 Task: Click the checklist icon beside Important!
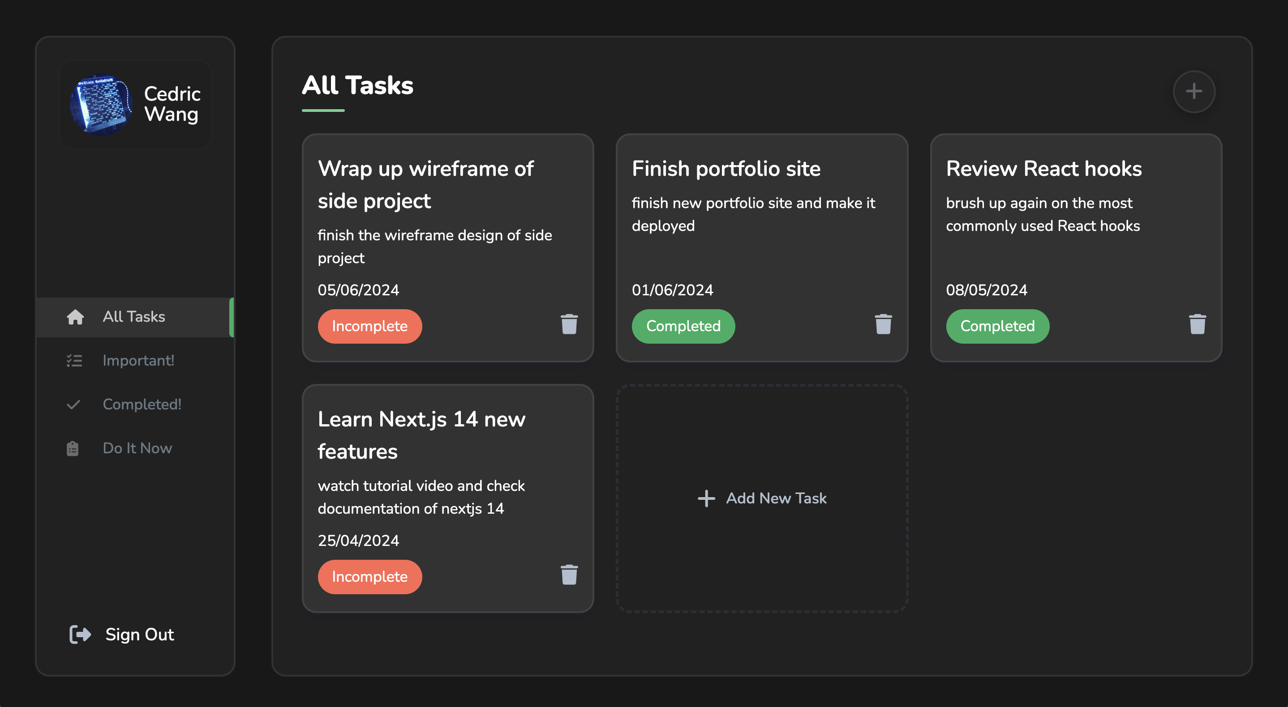click(x=74, y=361)
